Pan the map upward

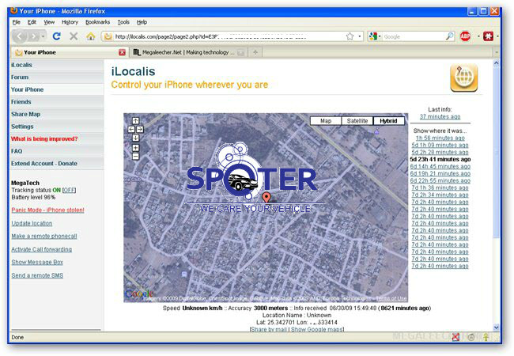click(x=136, y=121)
